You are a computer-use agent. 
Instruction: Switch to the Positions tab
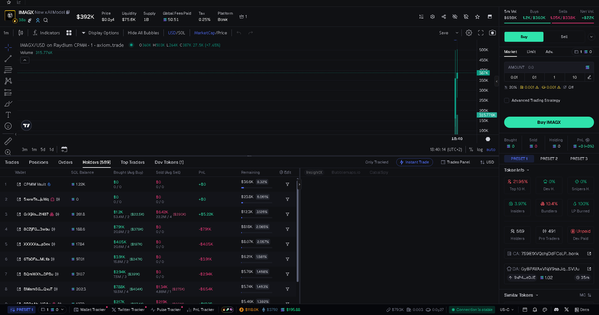coord(38,162)
